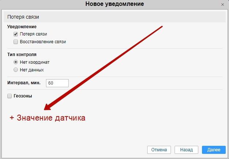
Task: Click the Новое уведомление title bar text
Action: pyautogui.click(x=114, y=4)
